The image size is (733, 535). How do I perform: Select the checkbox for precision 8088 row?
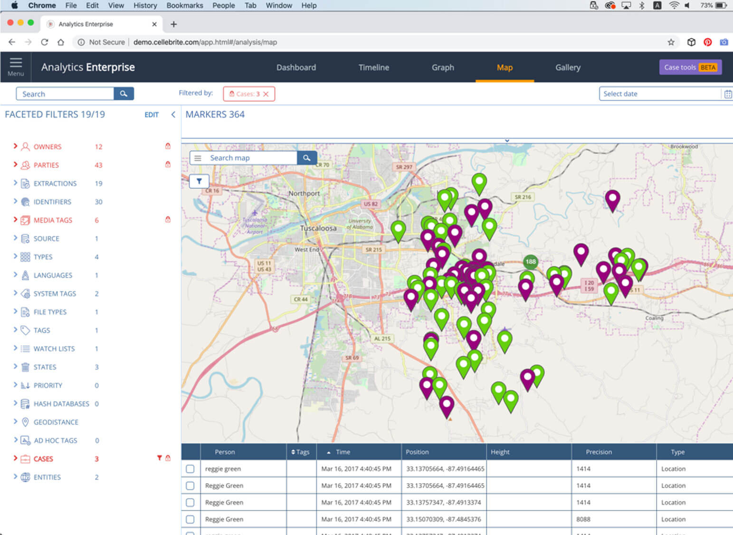click(190, 519)
